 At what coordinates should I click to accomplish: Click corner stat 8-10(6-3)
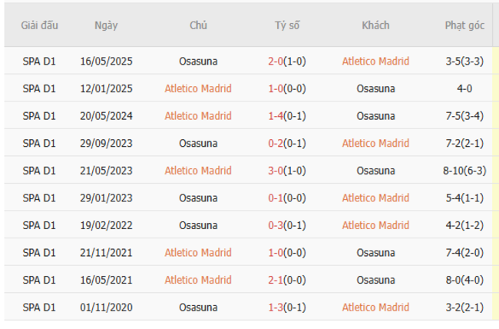[464, 171]
